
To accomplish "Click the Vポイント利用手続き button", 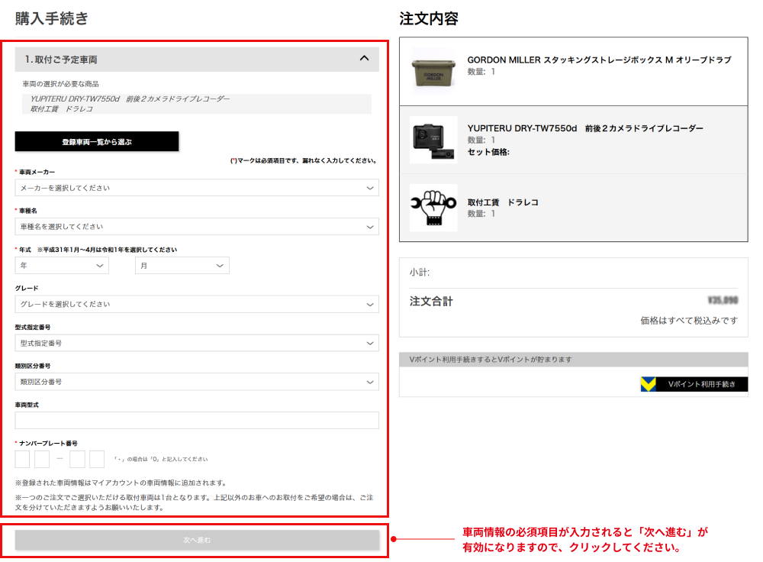I will coord(694,384).
